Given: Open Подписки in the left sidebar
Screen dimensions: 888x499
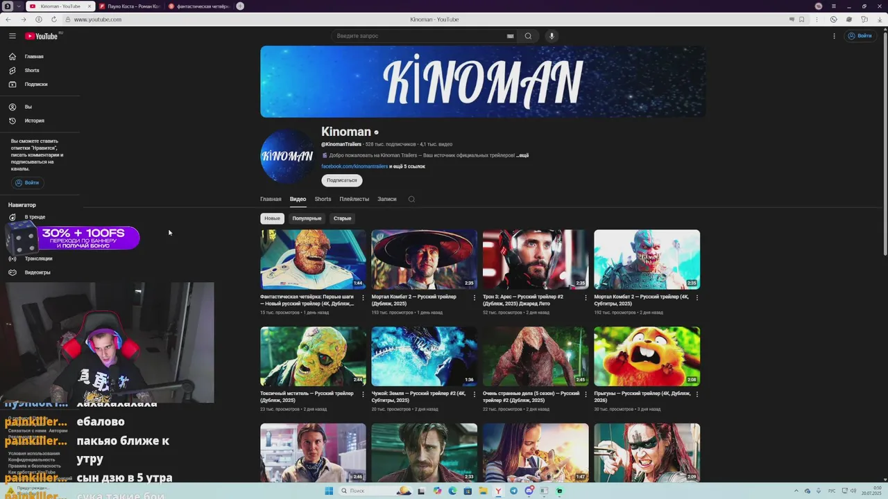Looking at the screenshot, I should [x=36, y=85].
